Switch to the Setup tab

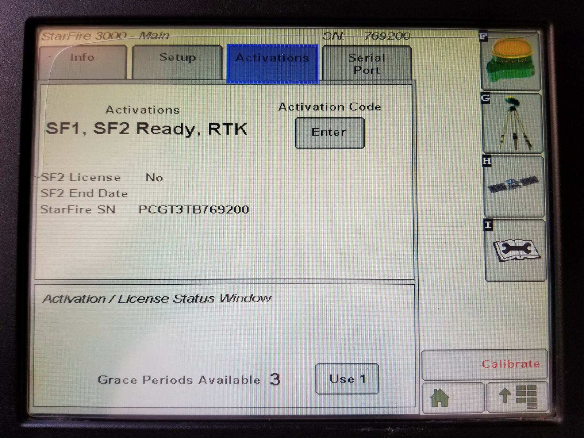pos(177,62)
